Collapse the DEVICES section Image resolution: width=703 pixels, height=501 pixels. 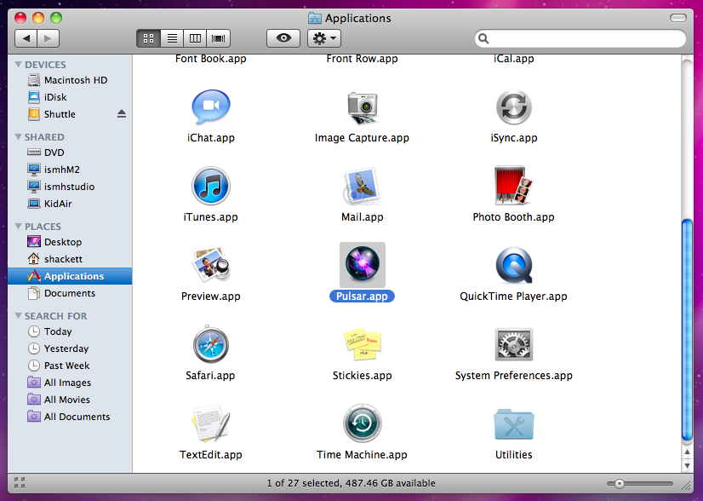[x=19, y=65]
